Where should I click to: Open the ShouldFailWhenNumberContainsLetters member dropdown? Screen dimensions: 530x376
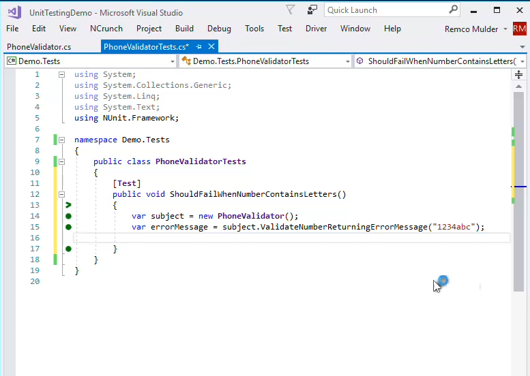pos(522,61)
